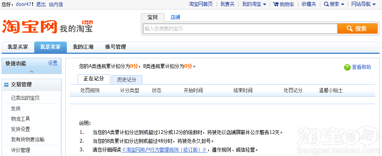
Task: Select the 正在记分 tab
Action: tap(94, 79)
